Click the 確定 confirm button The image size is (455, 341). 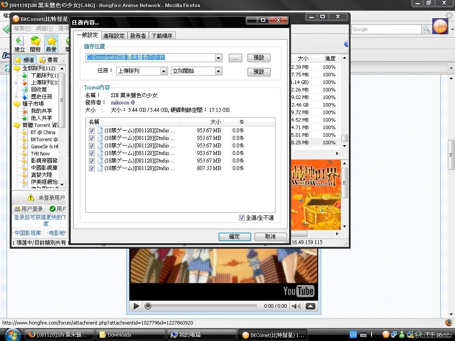(235, 237)
